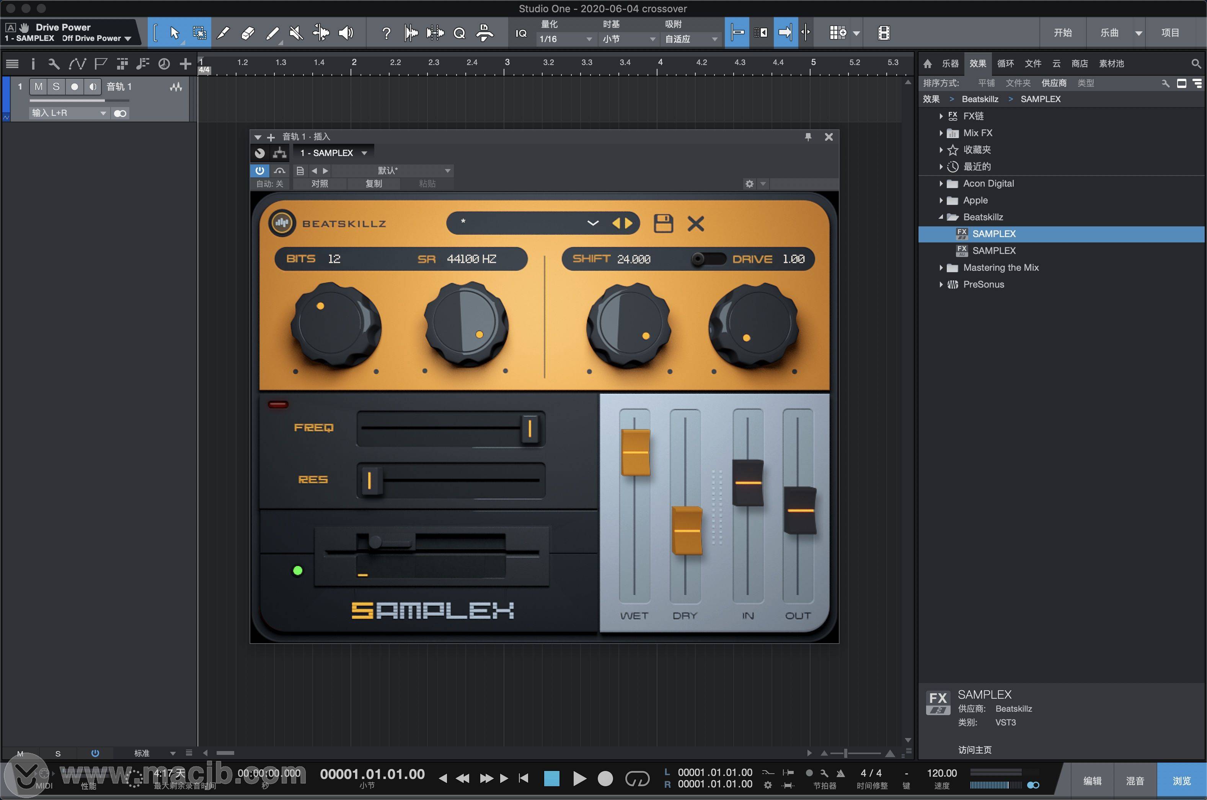
Task: Expand the Acon Digital folder
Action: [x=941, y=184]
